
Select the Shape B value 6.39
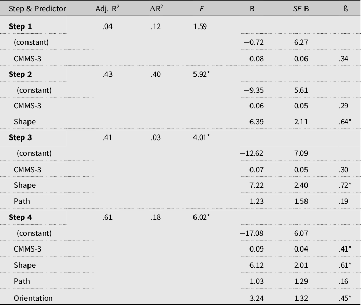255,122
